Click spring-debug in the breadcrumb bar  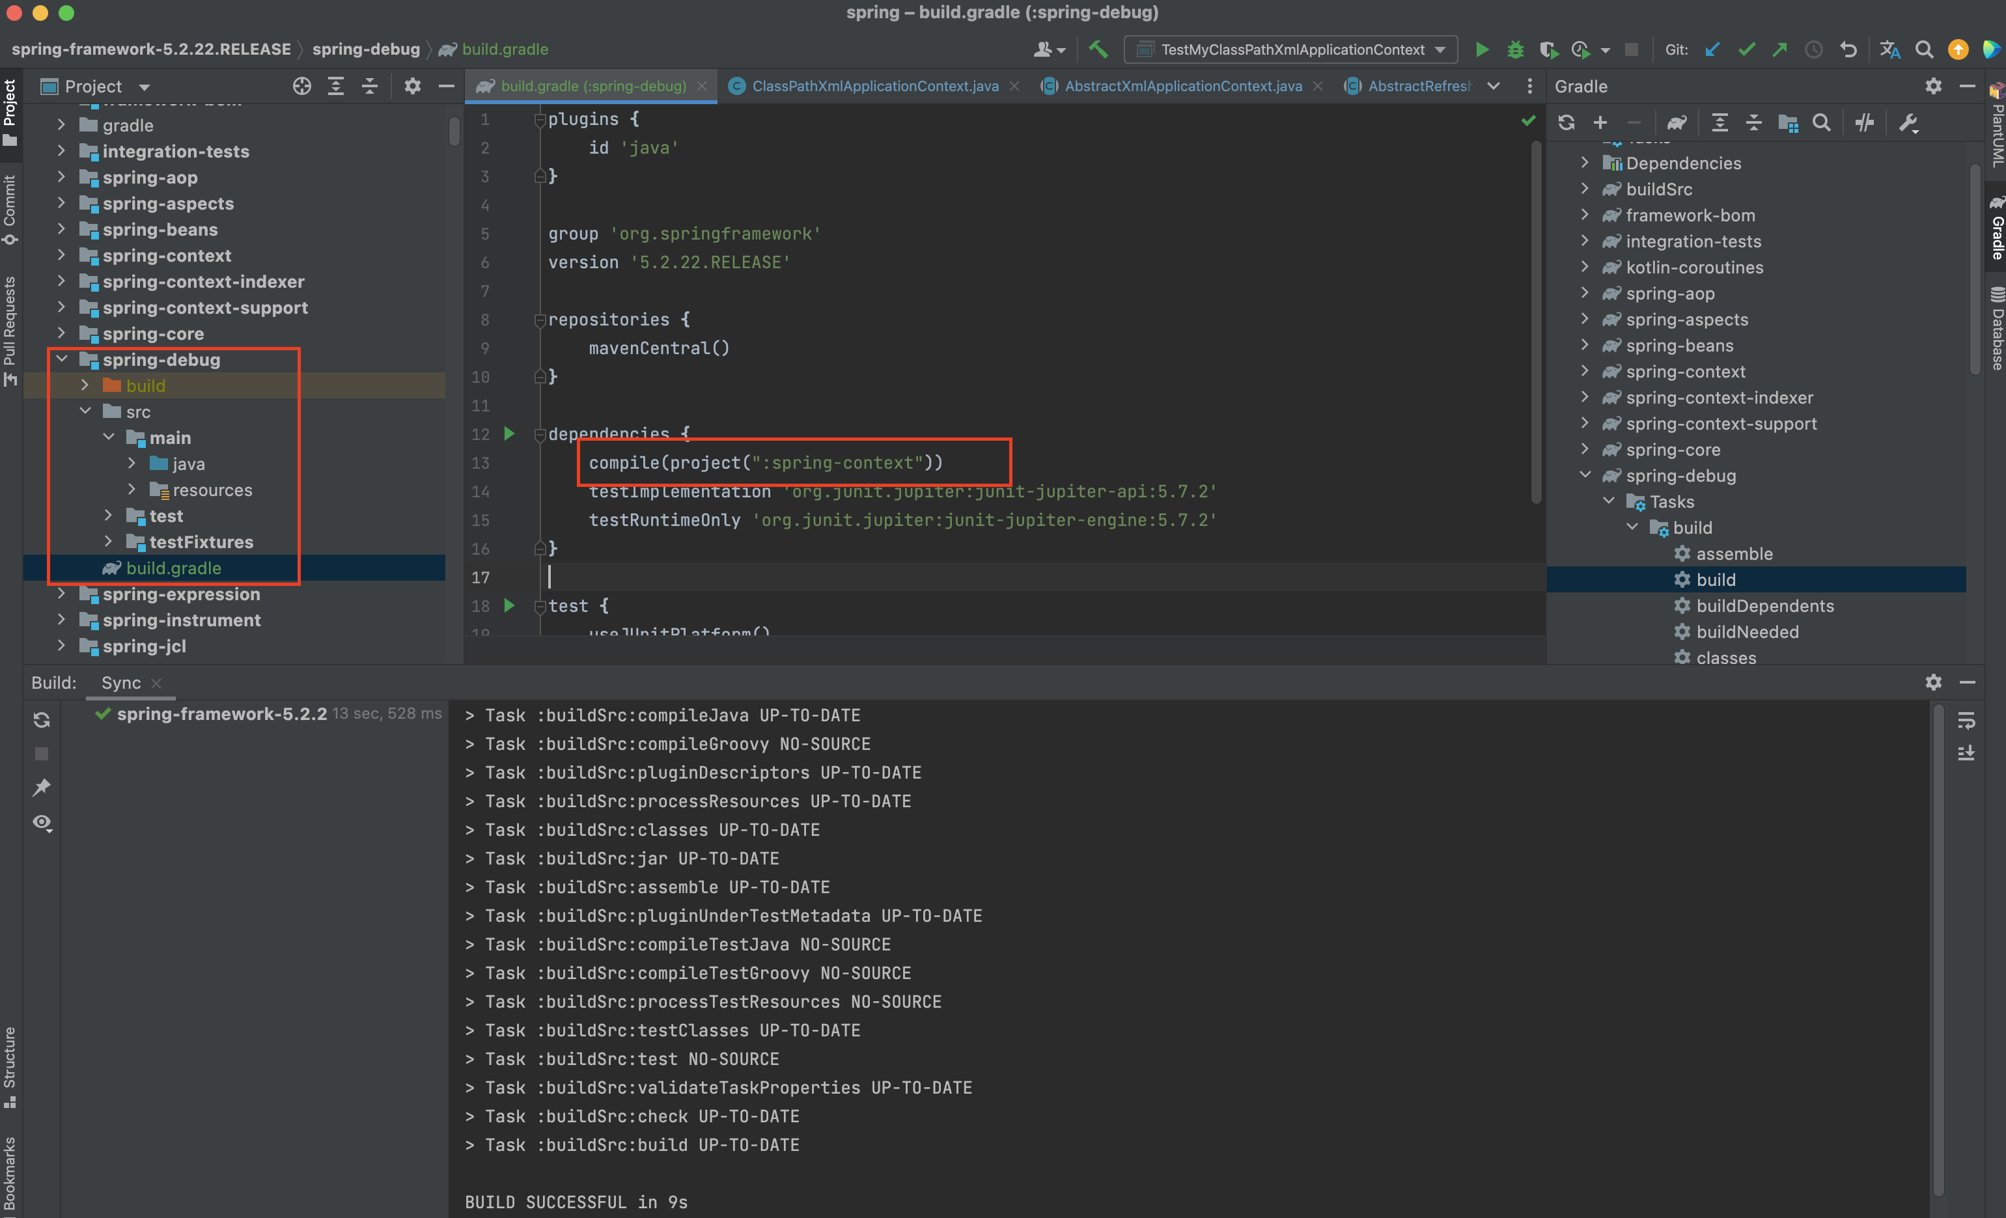click(365, 49)
